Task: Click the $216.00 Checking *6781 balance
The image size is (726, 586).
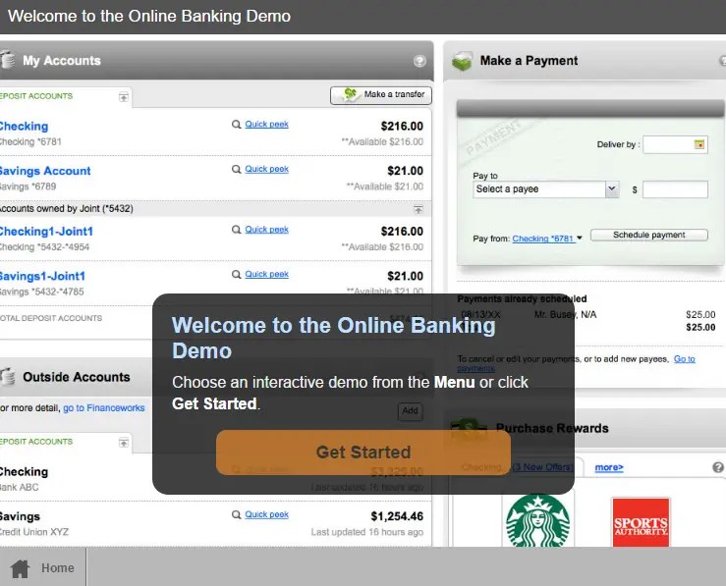Action: click(402, 127)
